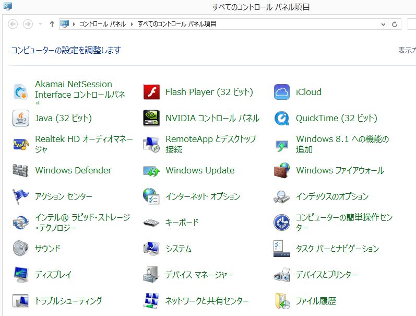Refresh the control panel view
416x316 pixels.
pos(395,24)
